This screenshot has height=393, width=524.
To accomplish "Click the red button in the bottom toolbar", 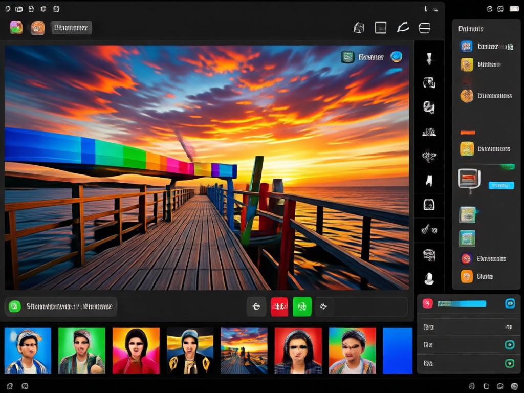I will click(x=279, y=307).
